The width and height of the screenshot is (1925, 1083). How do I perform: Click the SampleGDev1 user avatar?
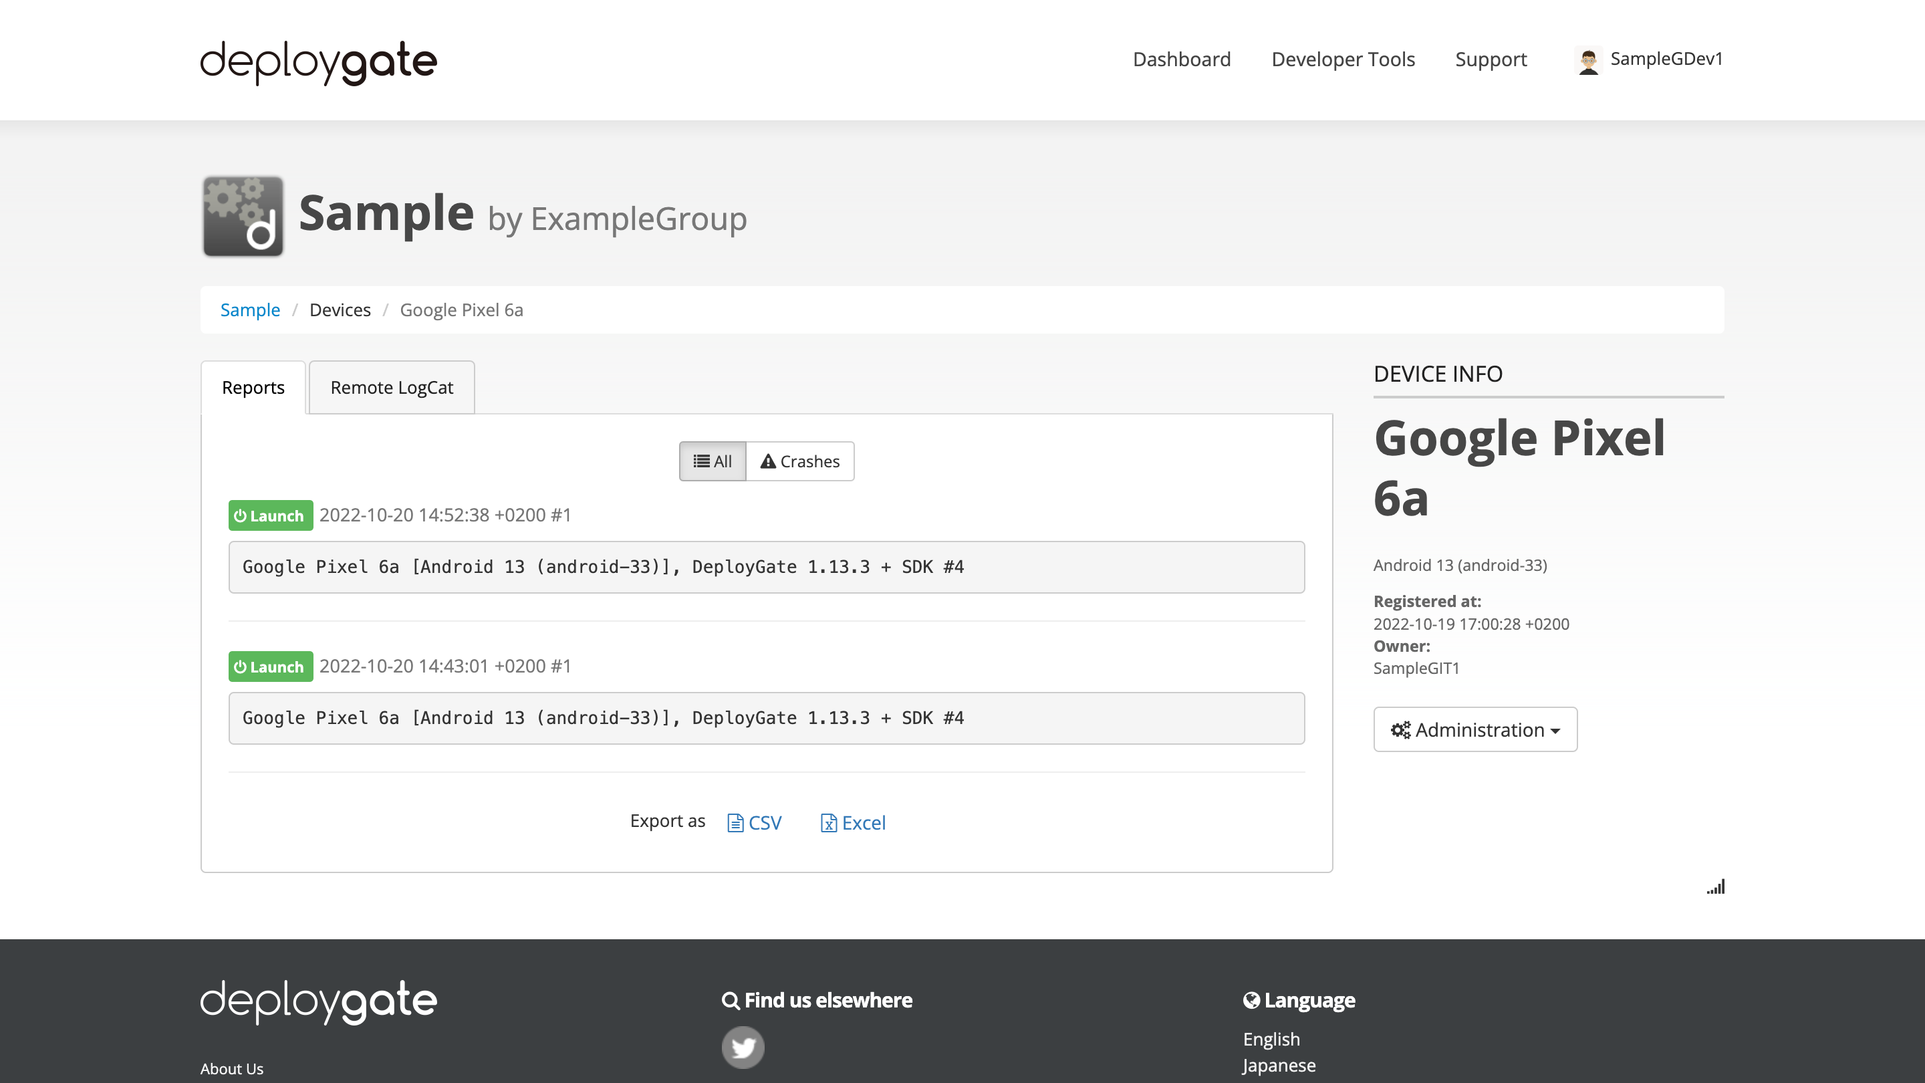click(1588, 59)
